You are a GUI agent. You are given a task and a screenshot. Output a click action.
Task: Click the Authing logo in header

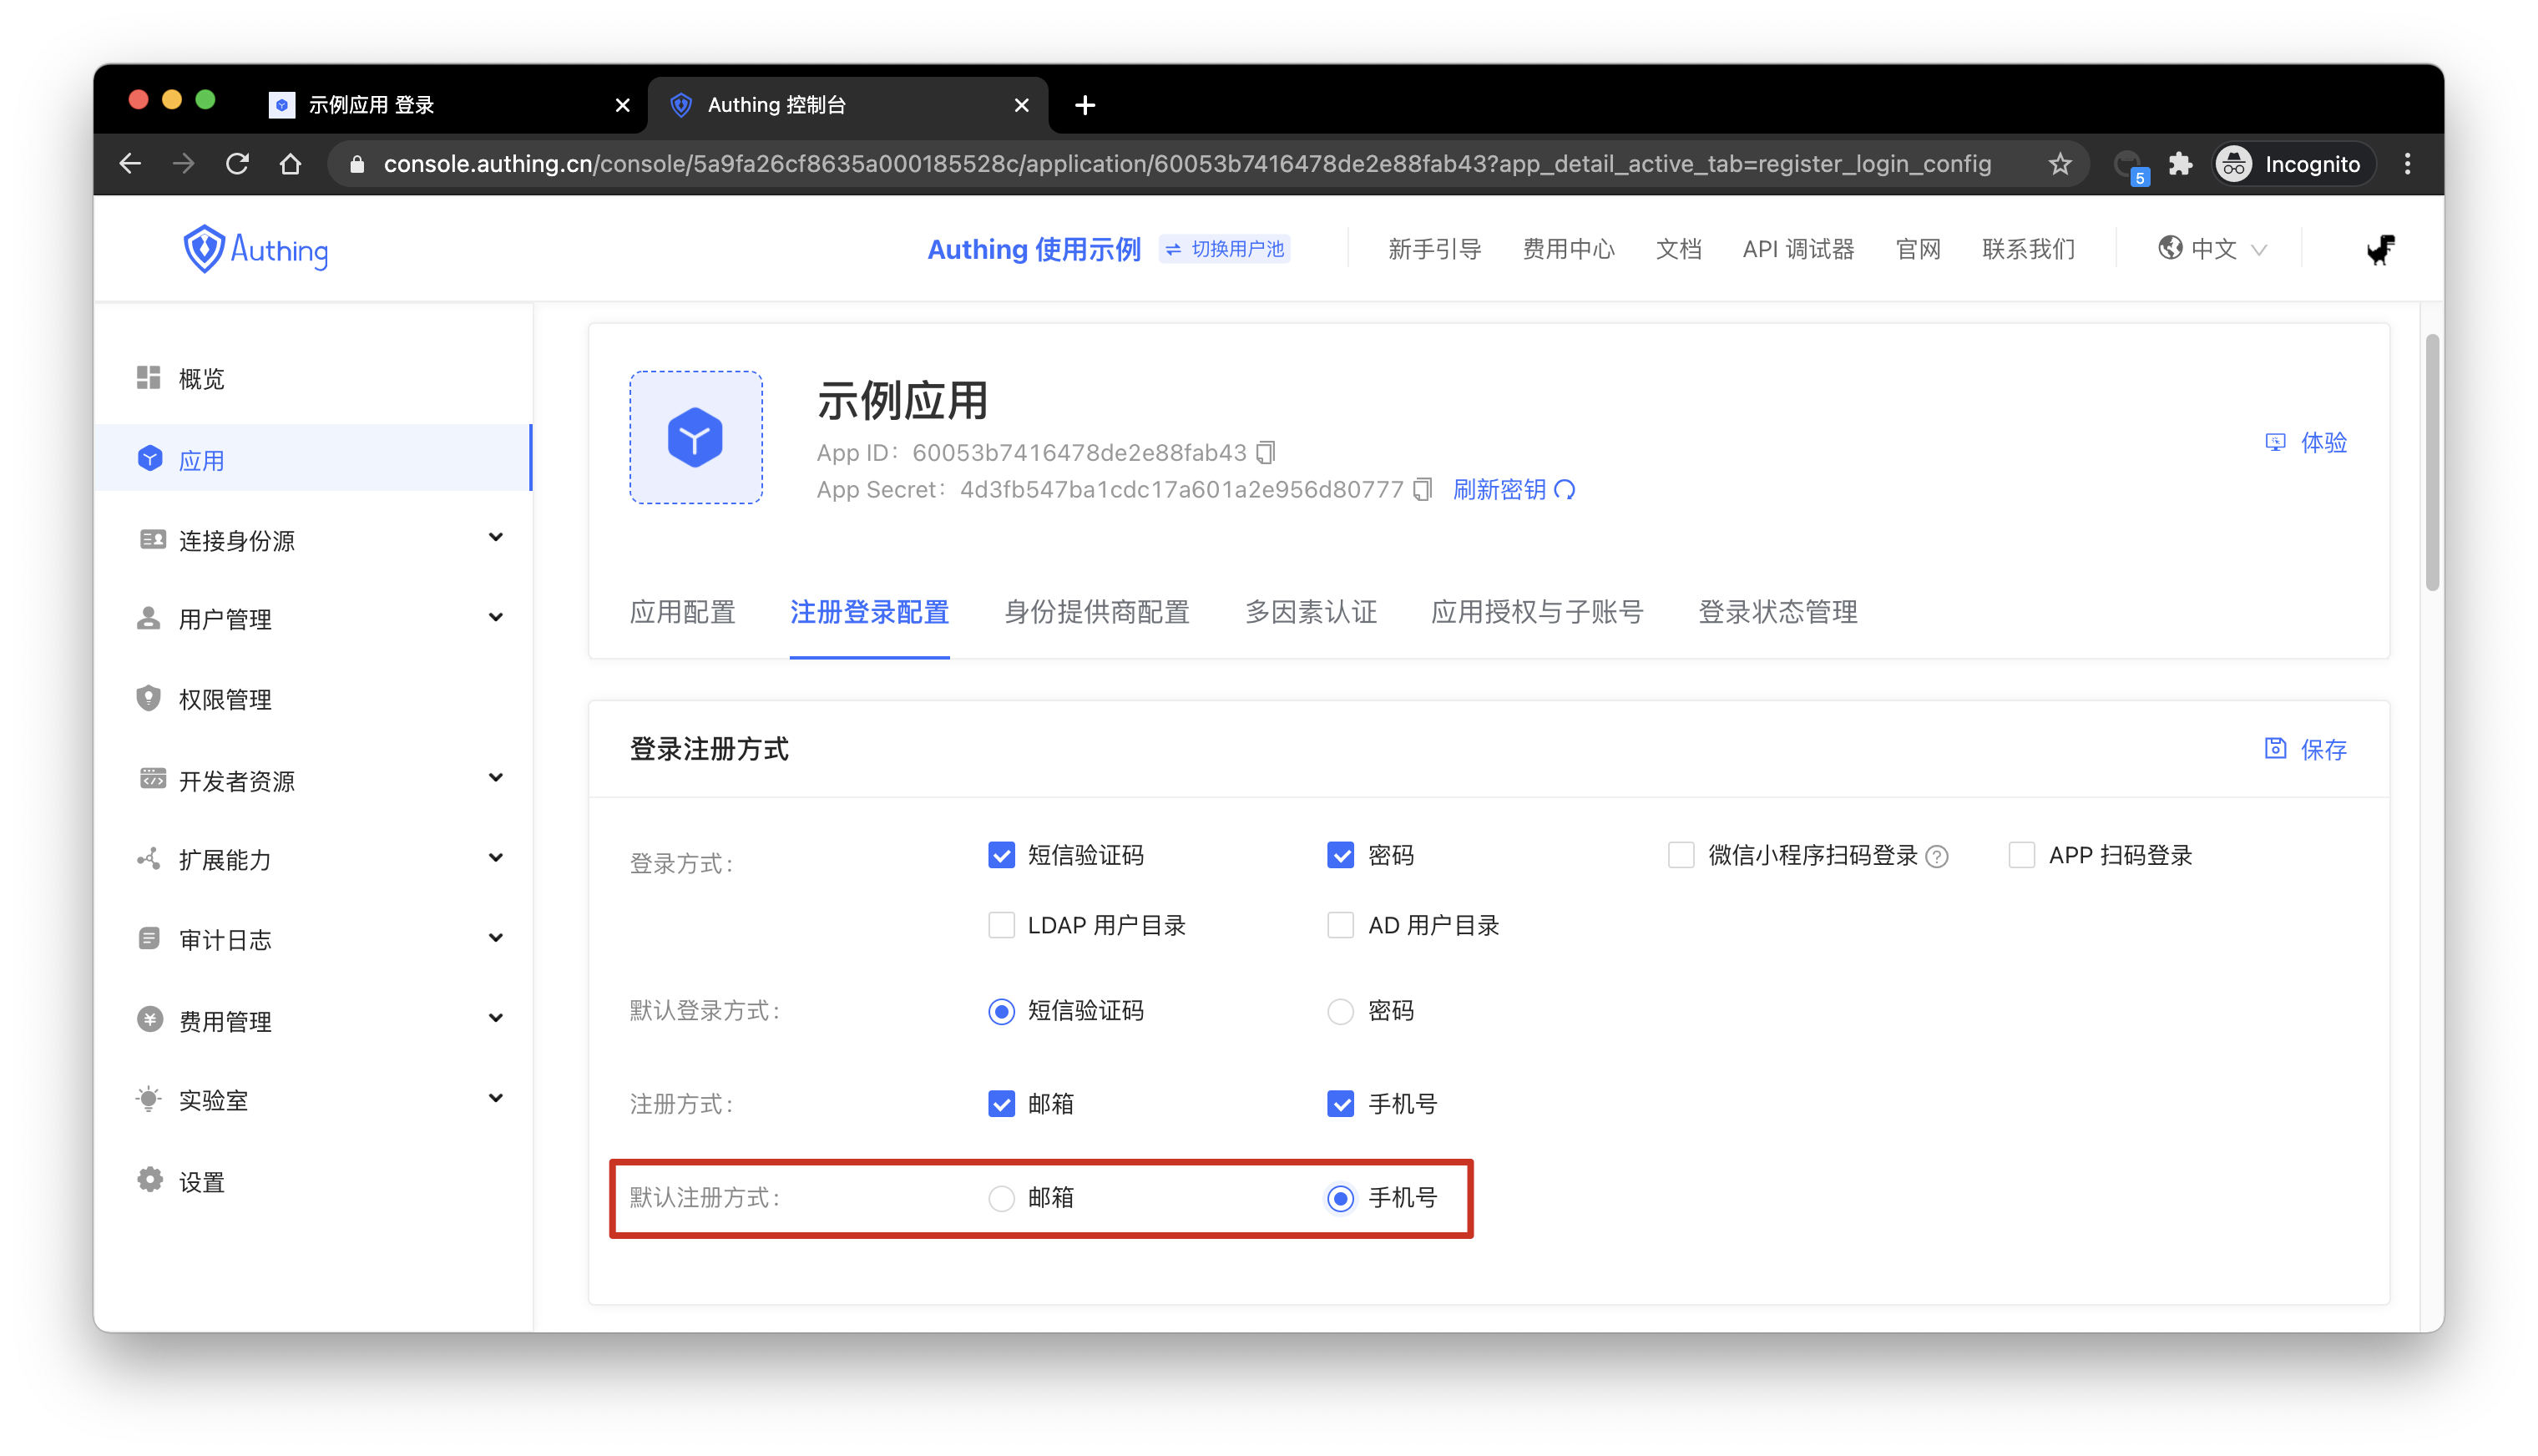click(x=255, y=249)
